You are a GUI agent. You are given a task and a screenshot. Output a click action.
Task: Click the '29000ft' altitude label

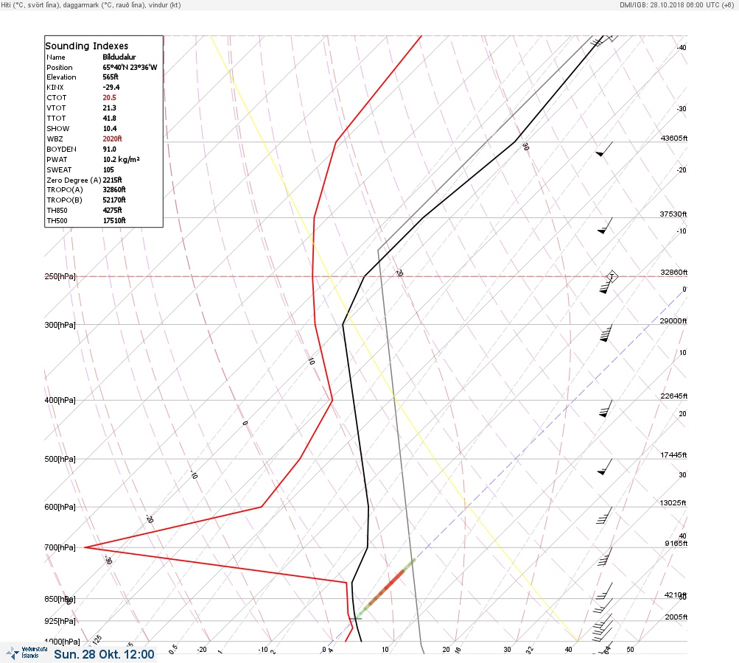point(673,321)
